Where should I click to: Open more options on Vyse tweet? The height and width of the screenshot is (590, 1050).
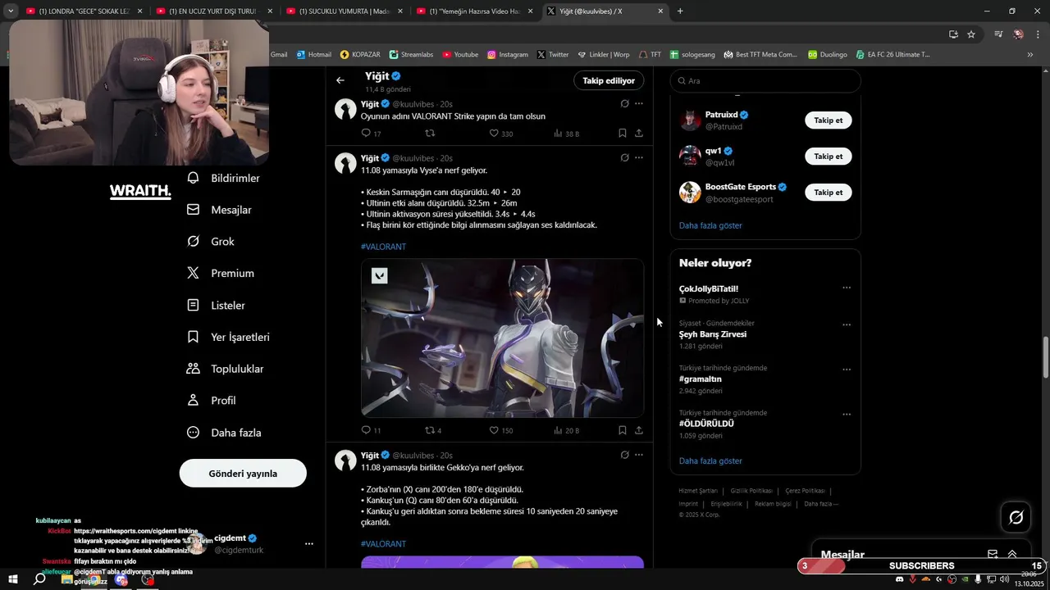click(639, 157)
